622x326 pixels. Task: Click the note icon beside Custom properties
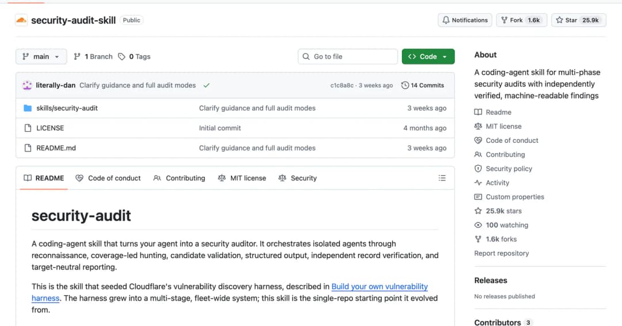[x=478, y=197]
